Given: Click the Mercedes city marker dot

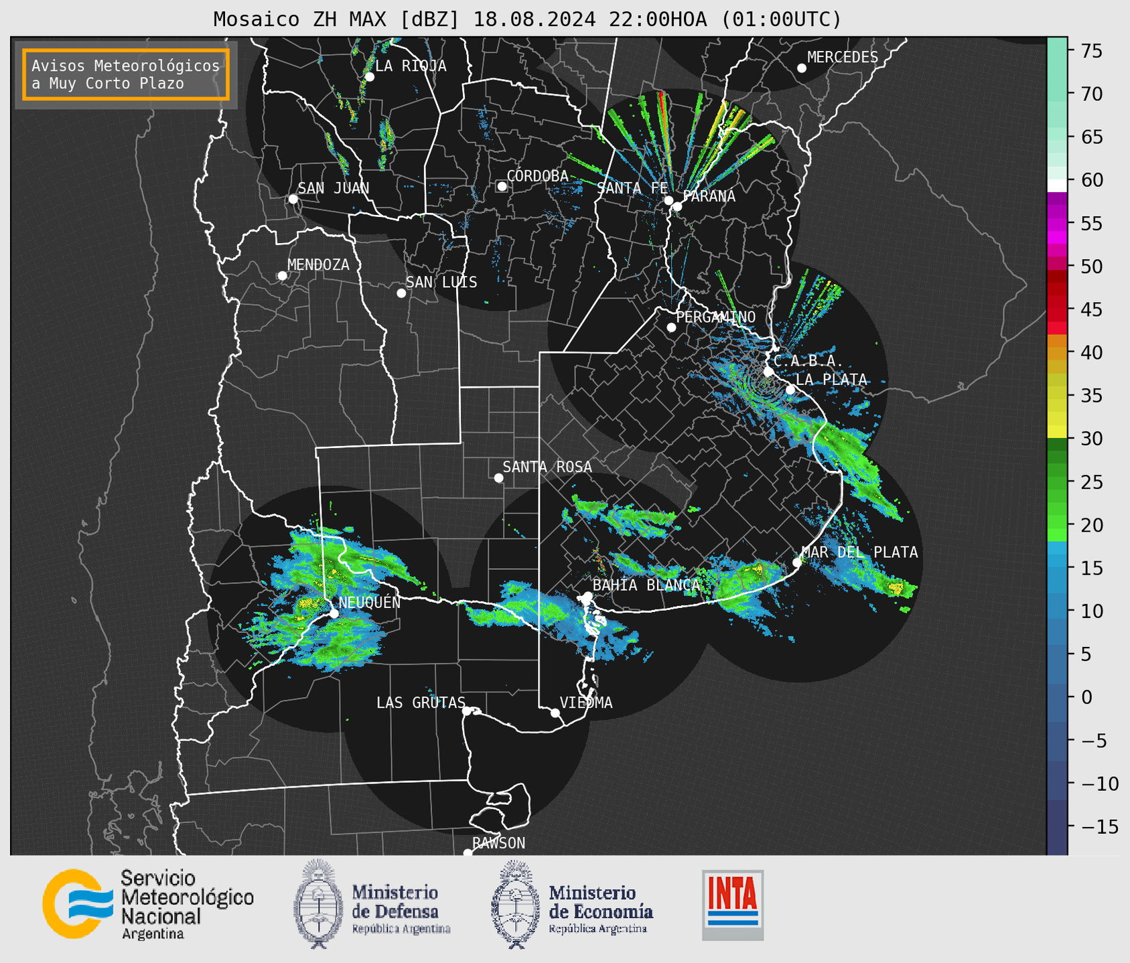Looking at the screenshot, I should [x=801, y=68].
